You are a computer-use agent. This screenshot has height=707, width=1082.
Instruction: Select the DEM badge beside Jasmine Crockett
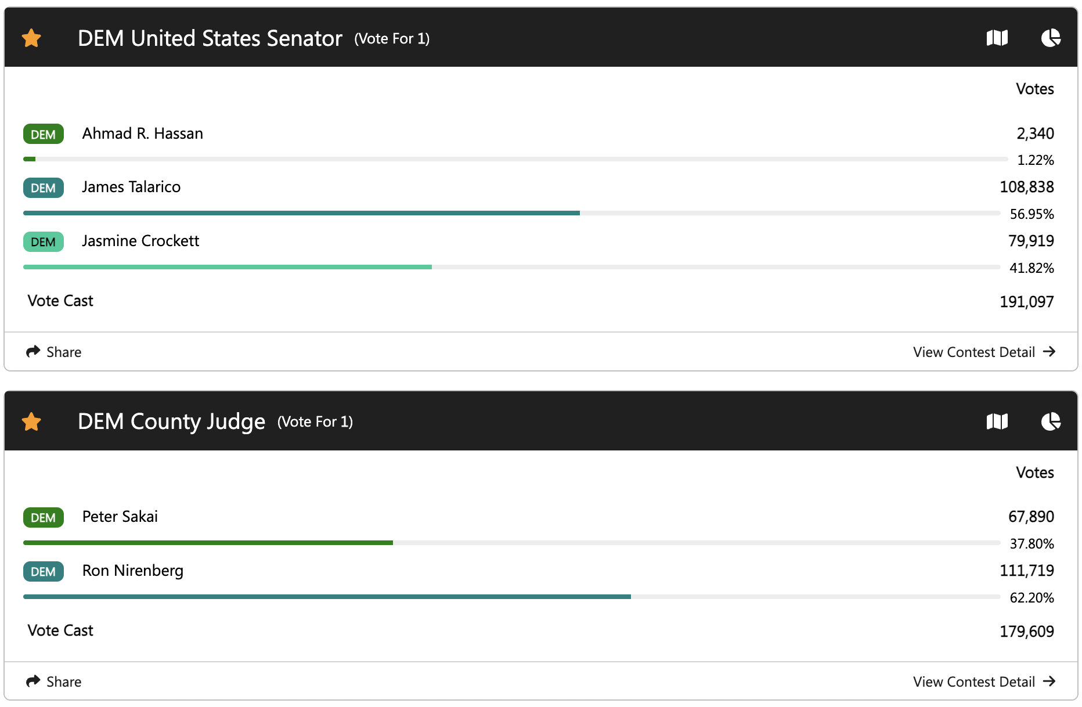click(44, 241)
